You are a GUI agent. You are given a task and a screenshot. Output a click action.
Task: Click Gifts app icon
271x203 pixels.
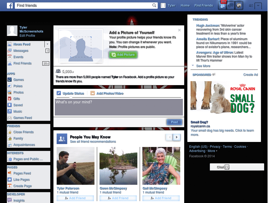coord(10,99)
